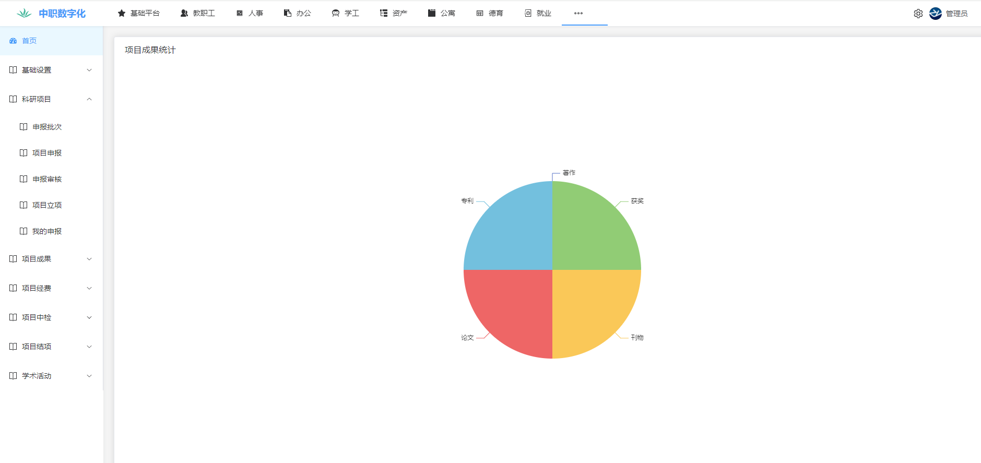Open the 办公 top navigation menu
The image size is (981, 463).
point(298,13)
